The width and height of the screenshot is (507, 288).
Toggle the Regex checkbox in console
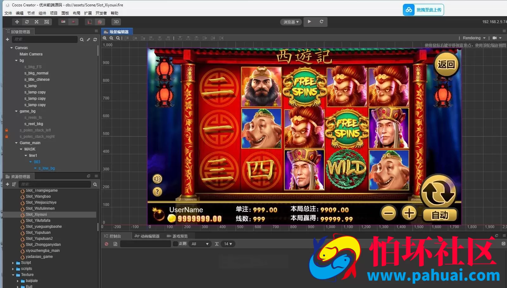[x=175, y=244]
